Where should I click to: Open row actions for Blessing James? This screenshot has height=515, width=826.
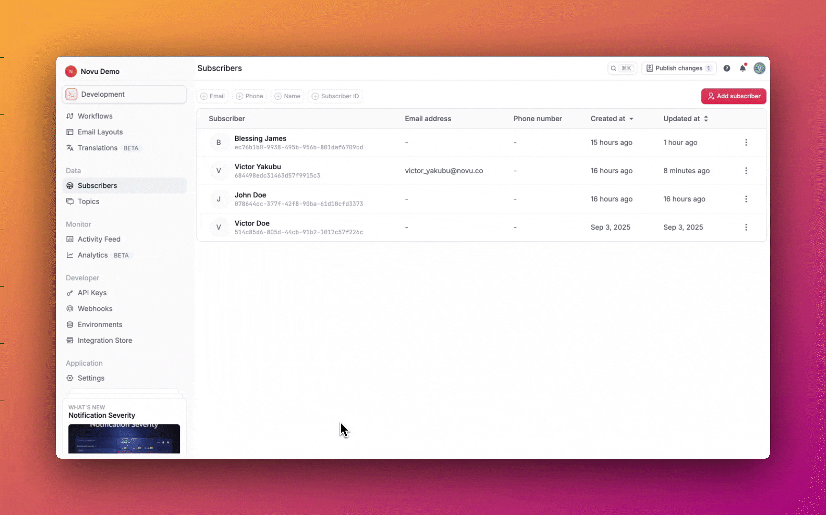pyautogui.click(x=746, y=143)
